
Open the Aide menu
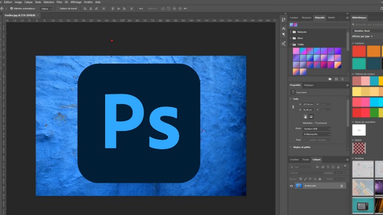click(x=98, y=2)
